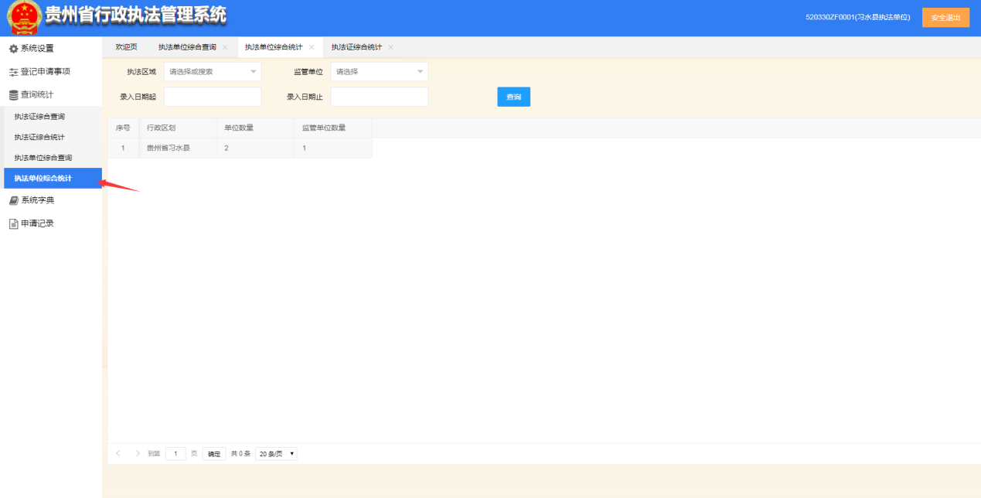The height and width of the screenshot is (498, 981).
Task: Click the 确定 pagination button
Action: tap(214, 454)
